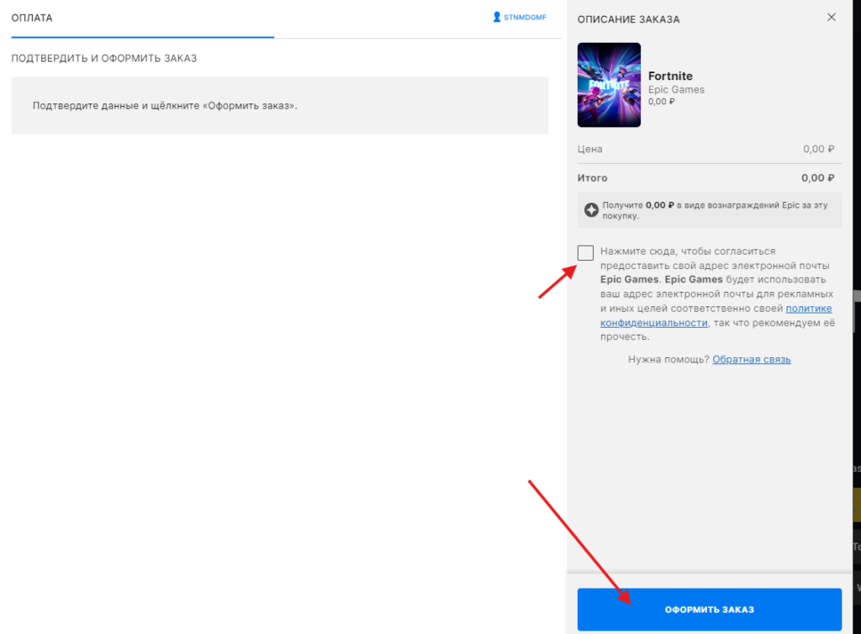Click the Epic Games publisher name under Fortnite
Viewport: 861px width, 634px height.
coord(676,90)
